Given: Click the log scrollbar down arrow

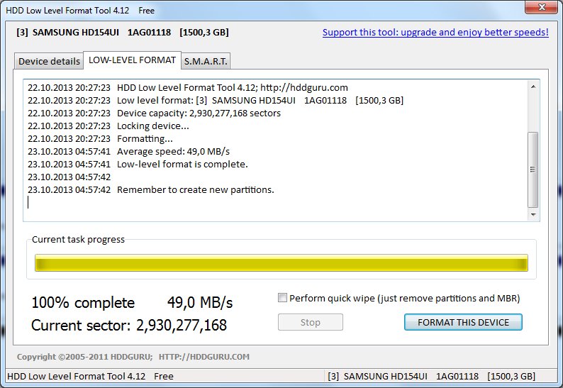Looking at the screenshot, I should 533,215.
